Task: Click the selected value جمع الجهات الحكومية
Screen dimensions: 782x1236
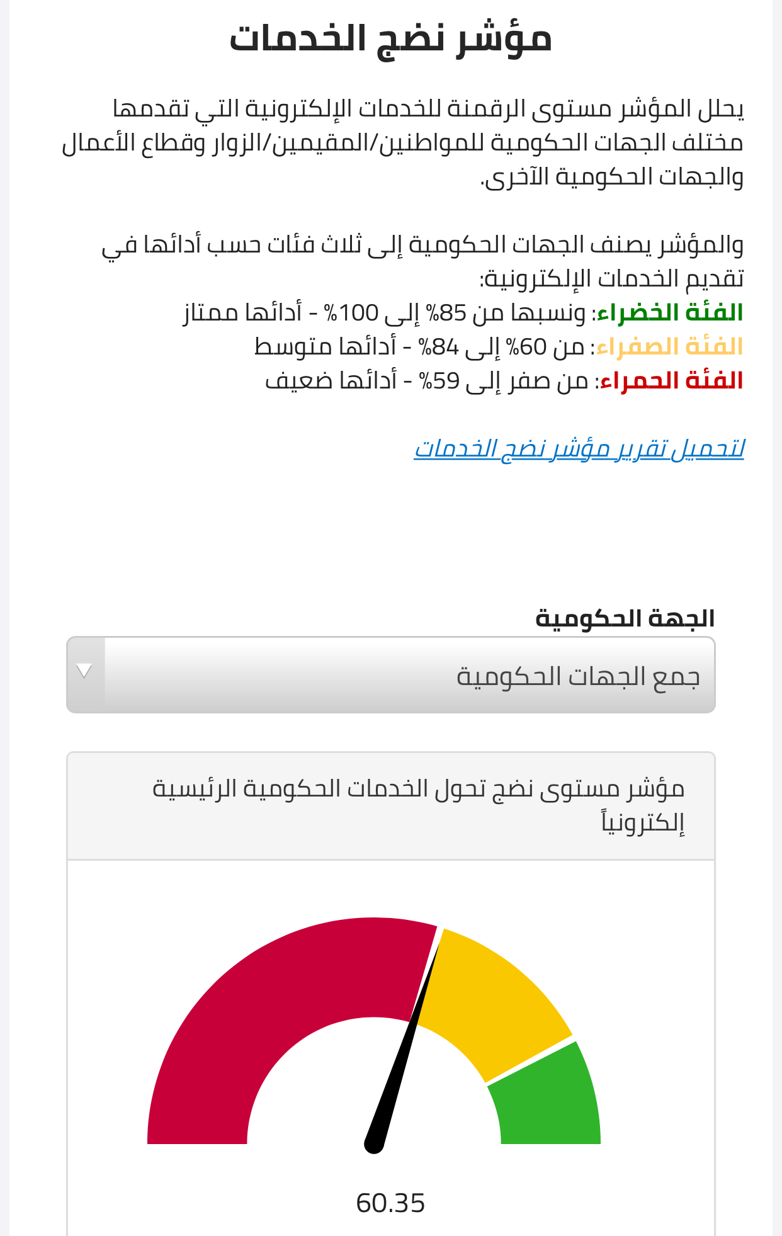Action: 578,676
